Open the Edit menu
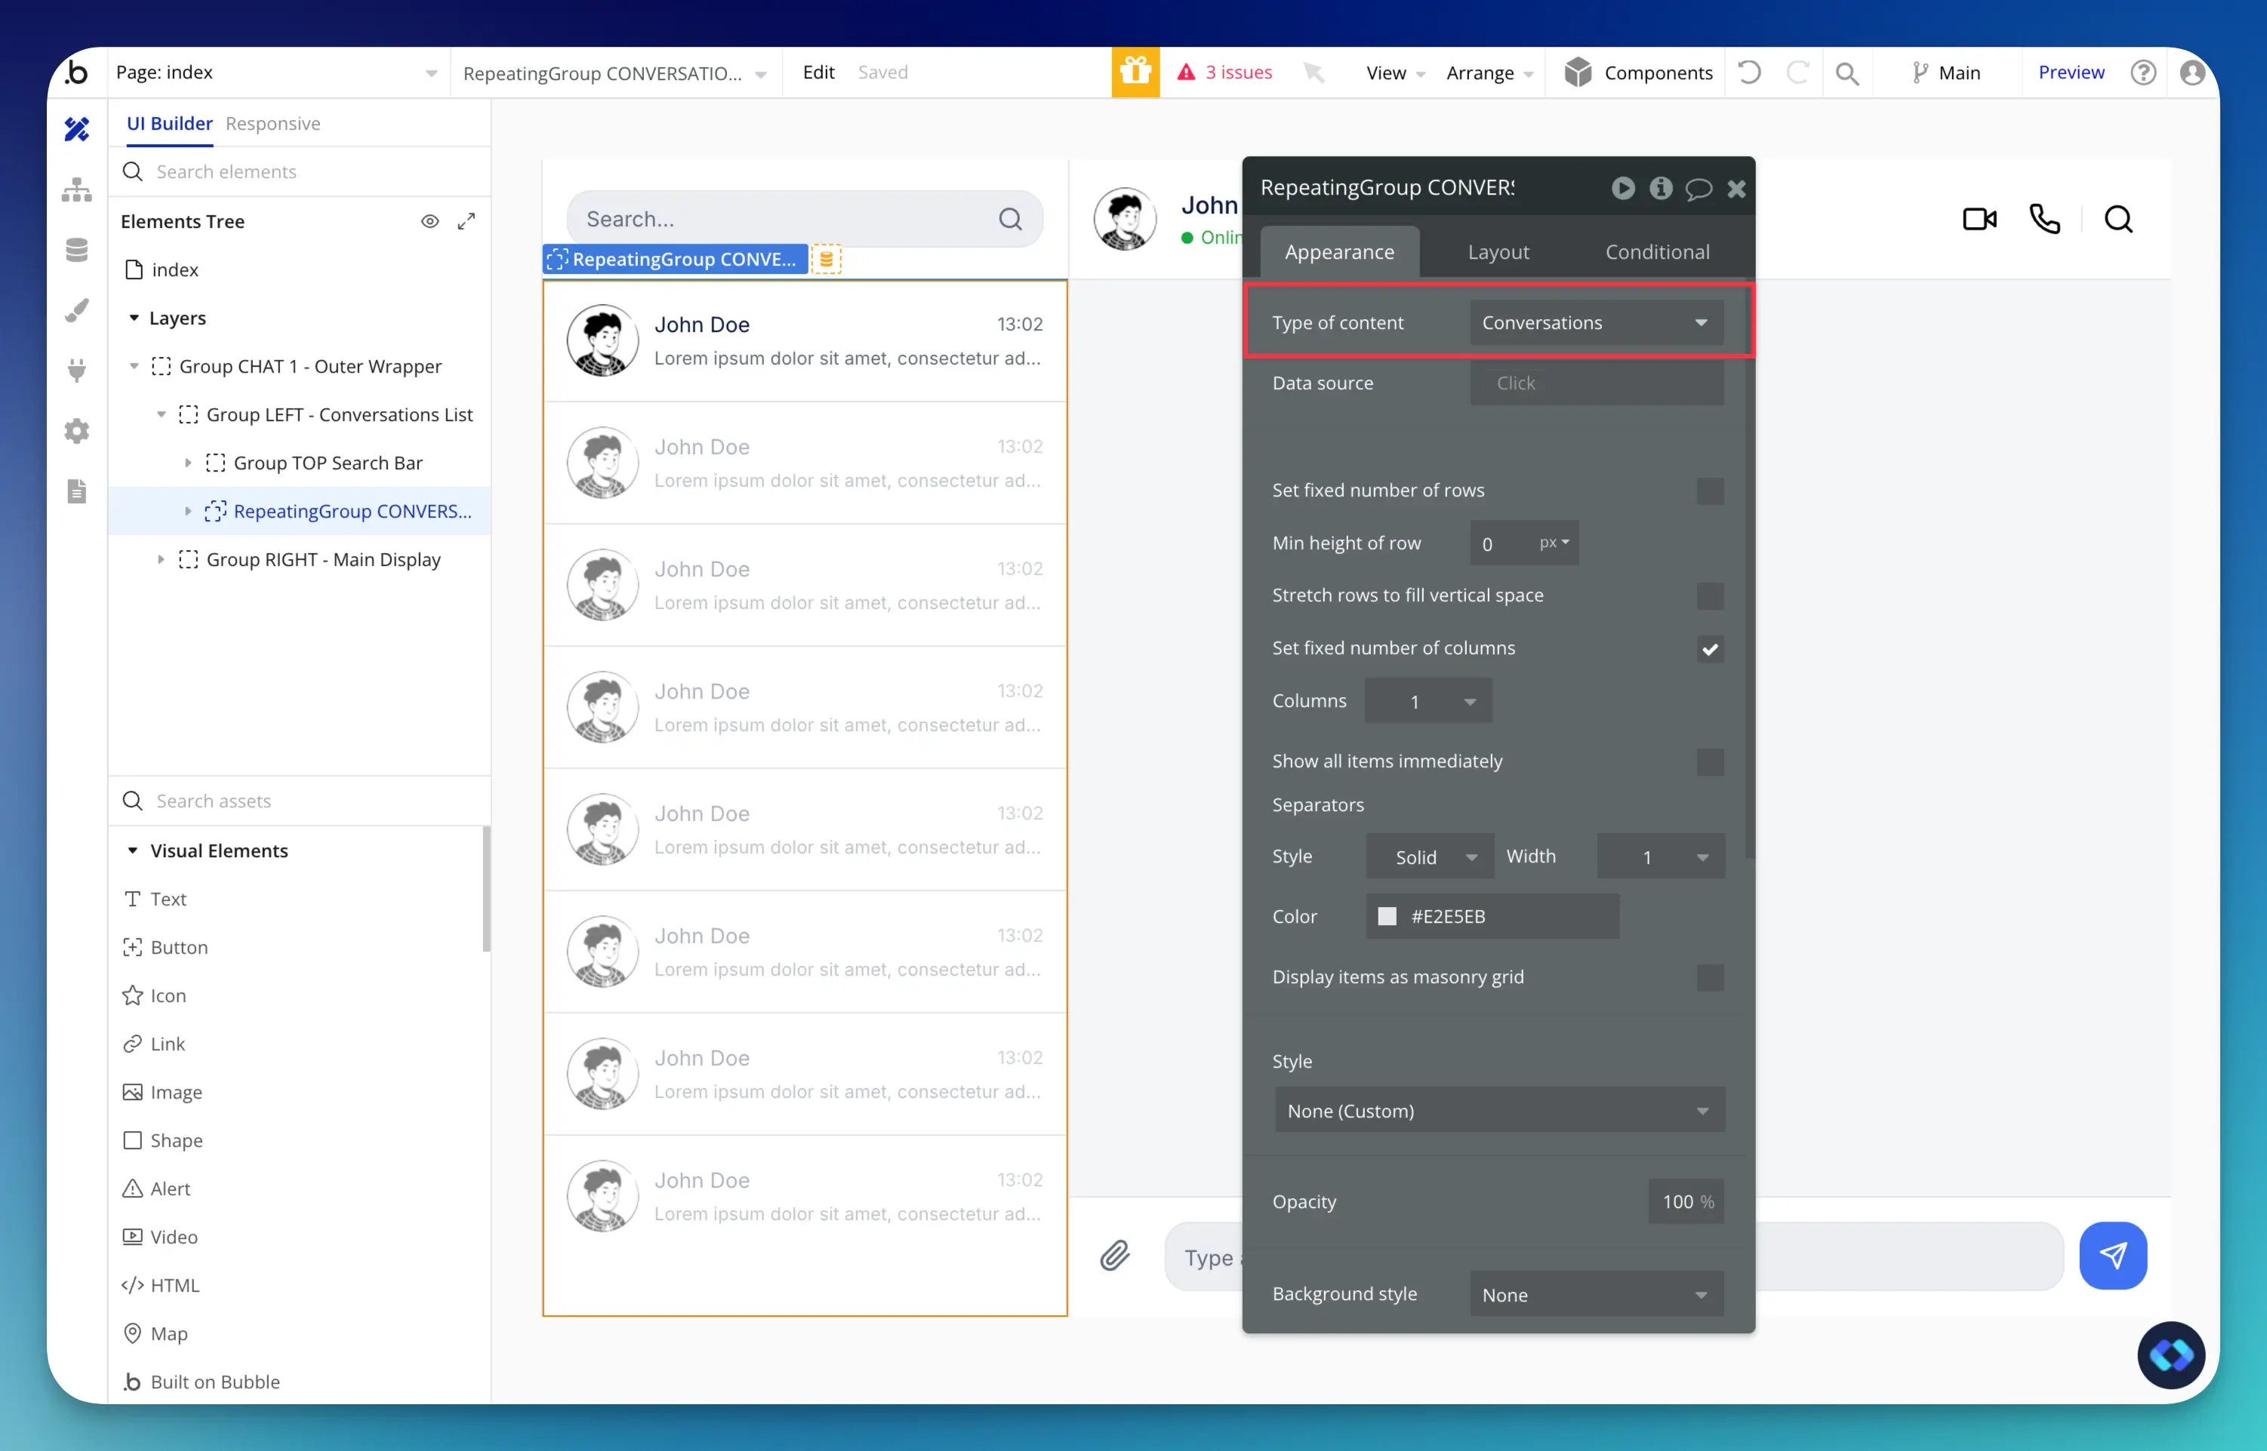2267x1451 pixels. coord(818,72)
